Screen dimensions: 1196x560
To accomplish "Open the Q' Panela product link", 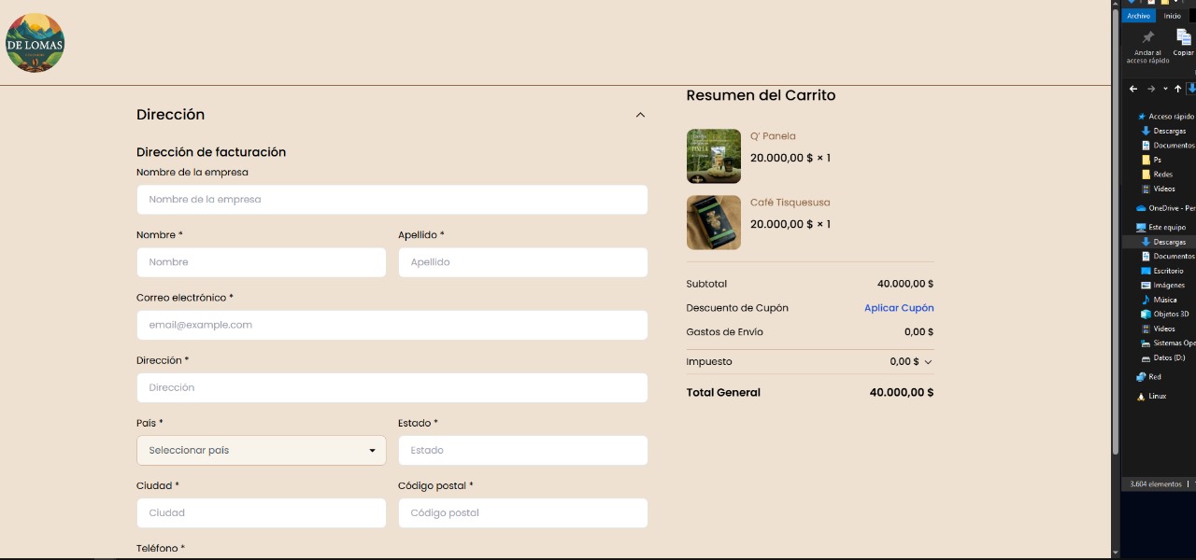I will (x=773, y=136).
